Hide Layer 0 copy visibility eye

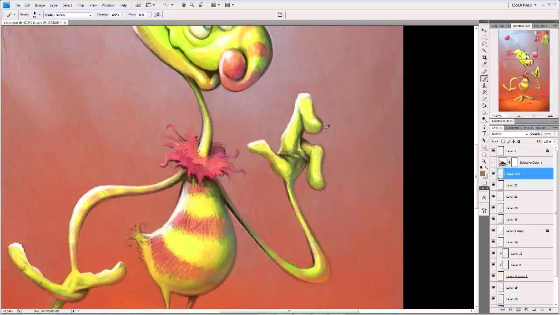(493, 231)
